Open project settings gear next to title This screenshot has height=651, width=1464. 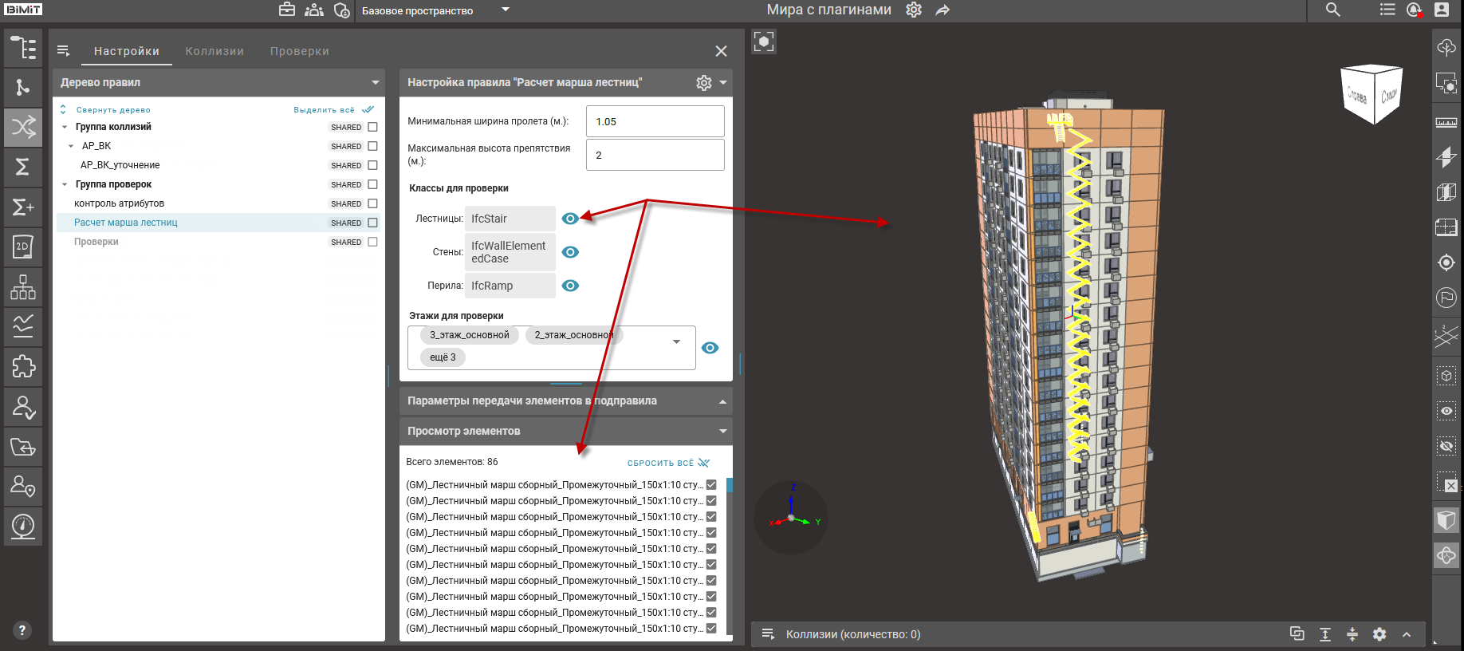pyautogui.click(x=914, y=10)
